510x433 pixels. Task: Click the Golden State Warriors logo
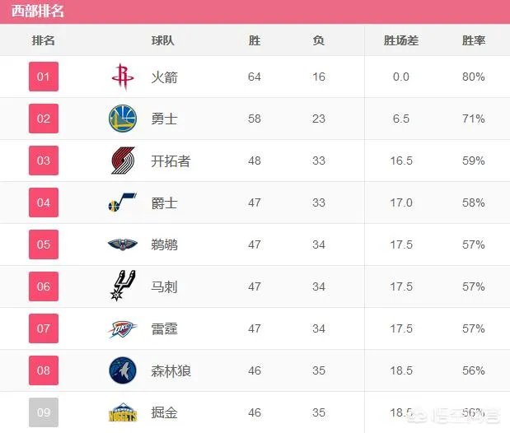click(x=122, y=119)
